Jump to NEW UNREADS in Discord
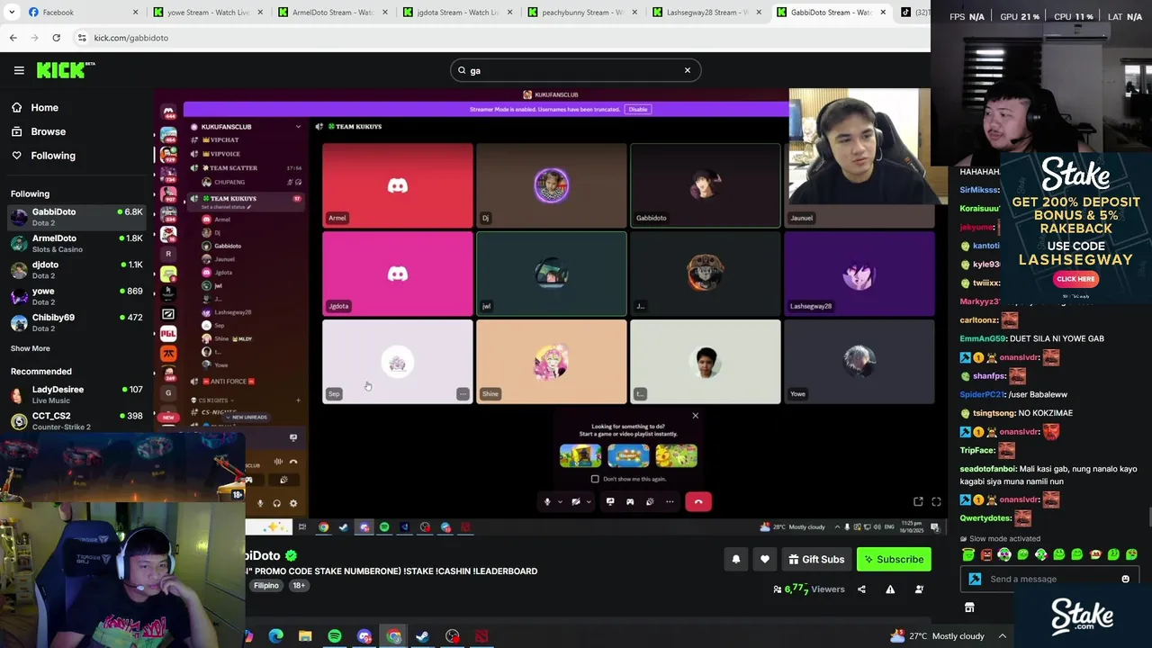Image resolution: width=1152 pixels, height=648 pixels. point(245,417)
